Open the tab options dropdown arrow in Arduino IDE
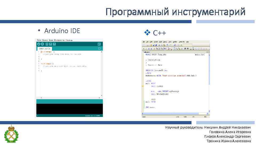 coord(99,48)
